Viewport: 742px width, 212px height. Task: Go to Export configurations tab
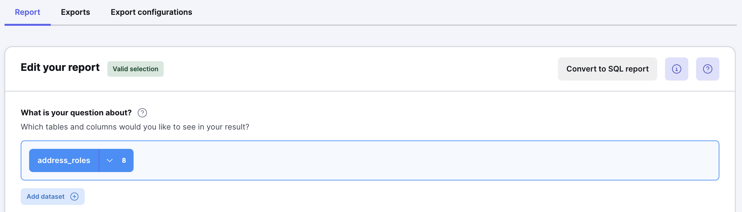pyautogui.click(x=151, y=12)
